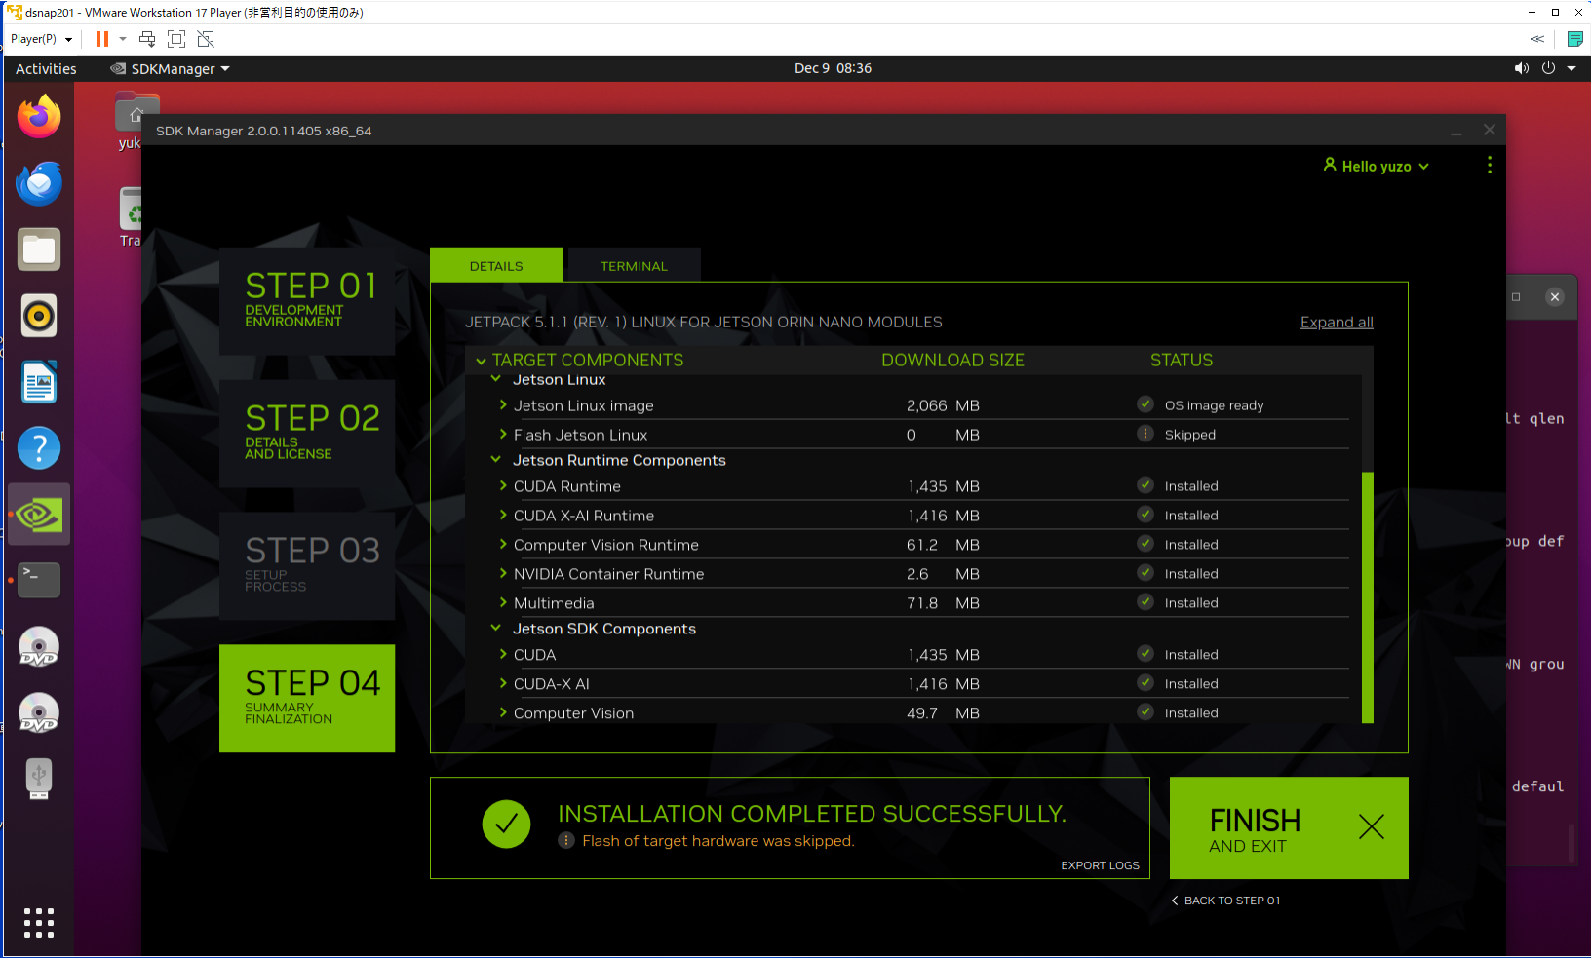Viewport: 1591px width, 959px height.
Task: Open the Hello yuzo account dropdown
Action: [x=1376, y=166]
